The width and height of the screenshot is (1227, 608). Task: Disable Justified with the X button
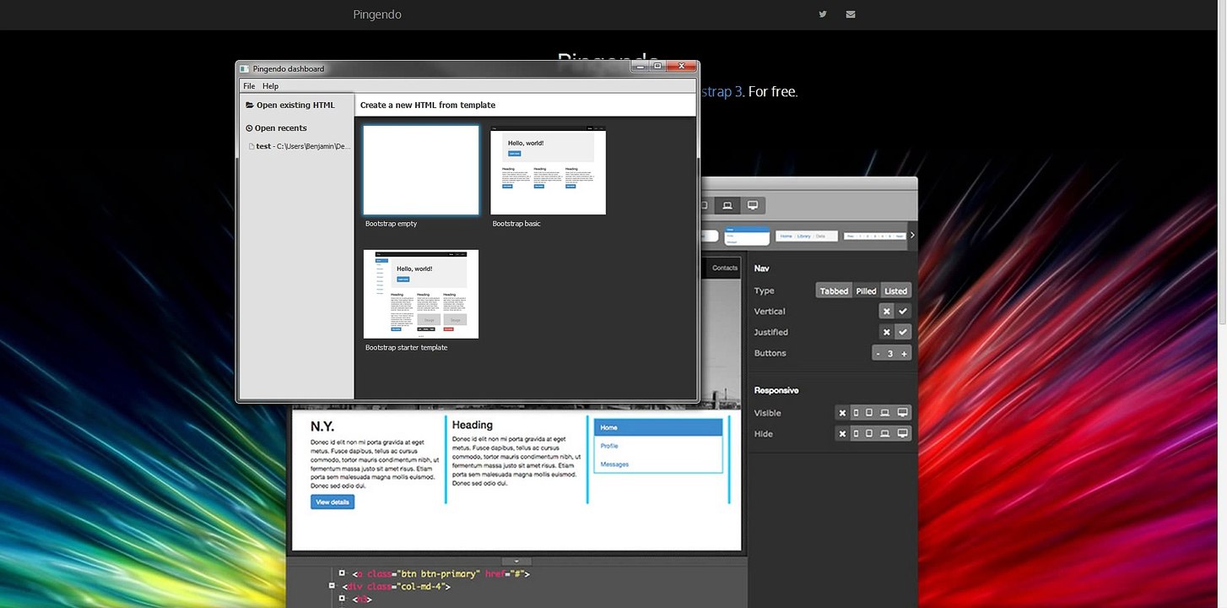(886, 332)
